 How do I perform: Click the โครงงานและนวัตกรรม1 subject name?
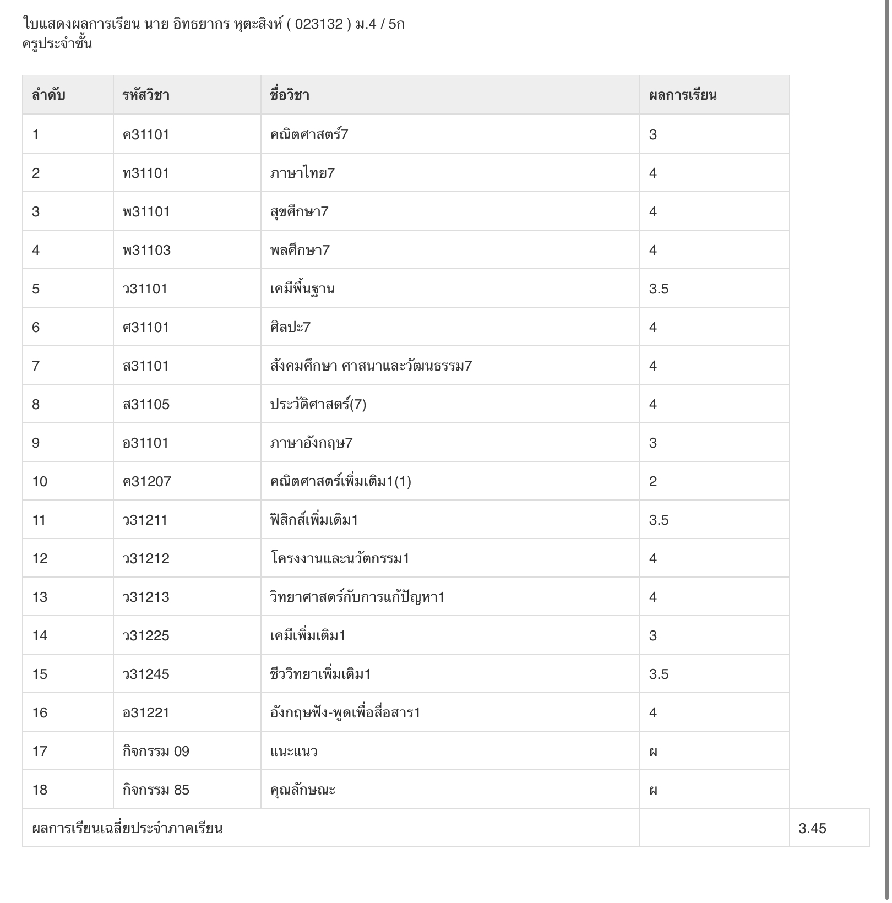[340, 558]
